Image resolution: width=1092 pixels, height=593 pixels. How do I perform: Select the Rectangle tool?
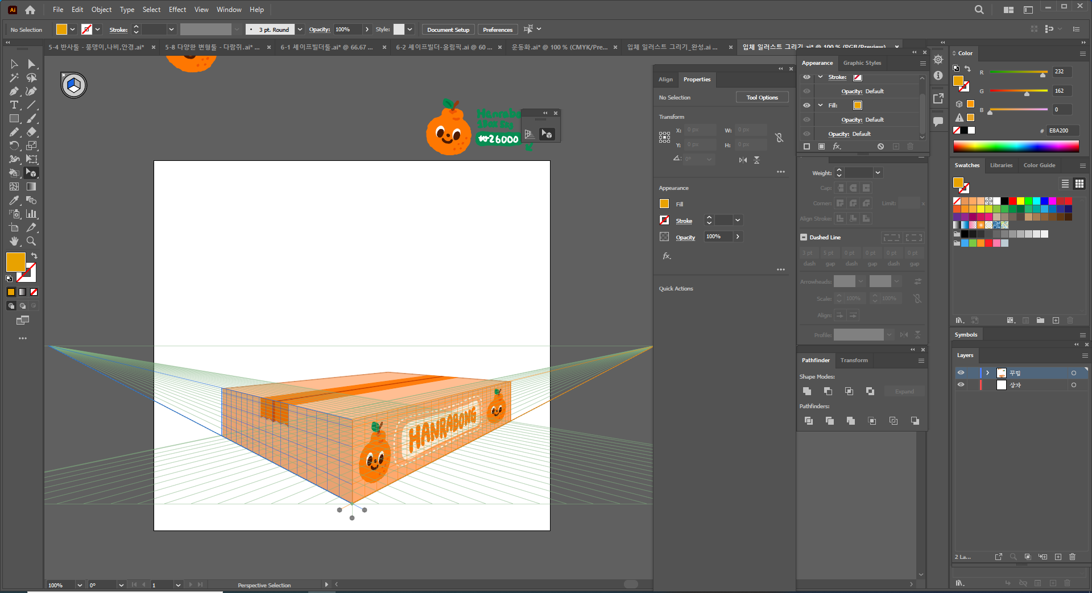click(x=14, y=119)
